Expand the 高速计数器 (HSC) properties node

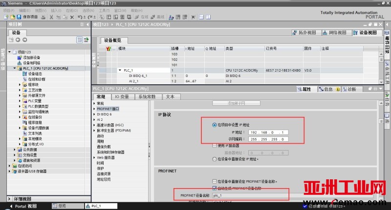[x=94, y=125]
